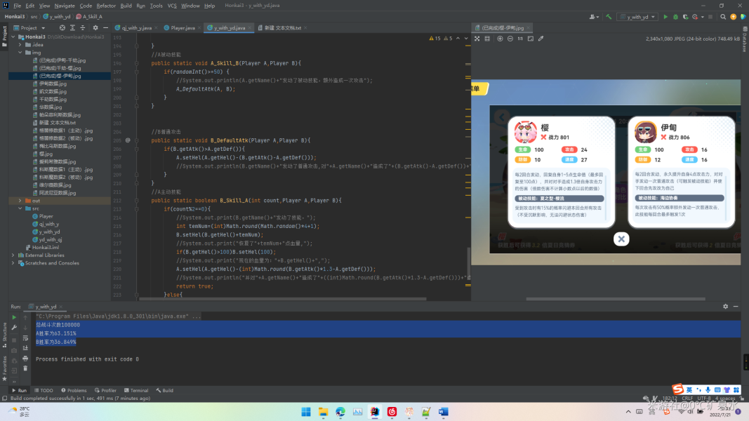Run y_with_yd with the top toolbar play icon
The height and width of the screenshot is (421, 749).
665,17
